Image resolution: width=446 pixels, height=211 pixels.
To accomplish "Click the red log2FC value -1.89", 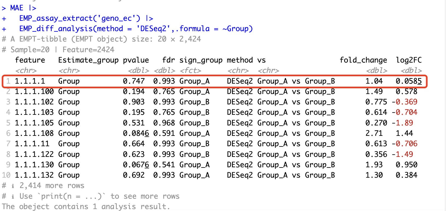I will tap(402, 123).
